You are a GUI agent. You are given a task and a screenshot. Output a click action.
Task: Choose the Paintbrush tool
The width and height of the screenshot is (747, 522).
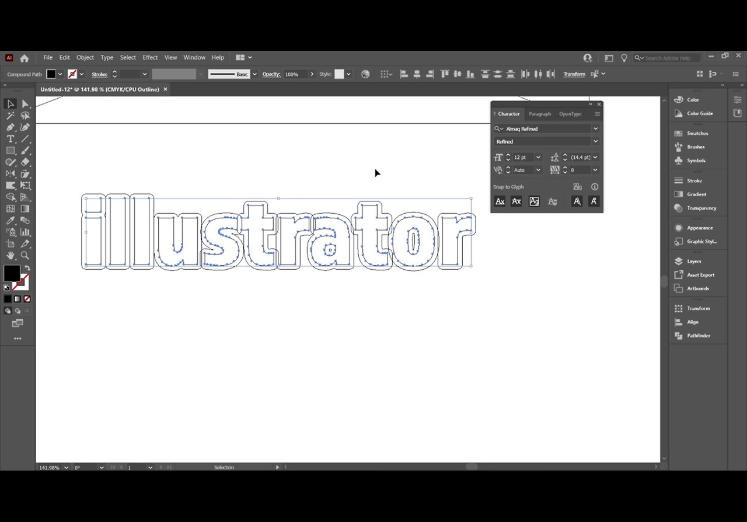[25, 151]
